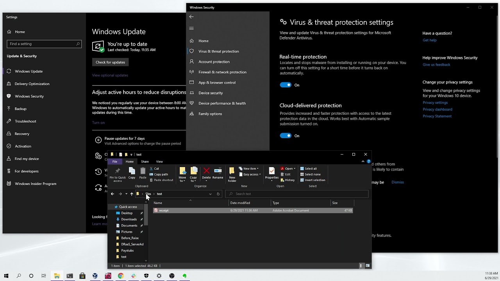500x281 pixels.
Task: Click the Files breadcrumb in address bar
Action: (x=148, y=194)
